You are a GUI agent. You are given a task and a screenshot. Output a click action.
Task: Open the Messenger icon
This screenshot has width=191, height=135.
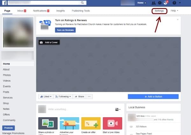159,3
